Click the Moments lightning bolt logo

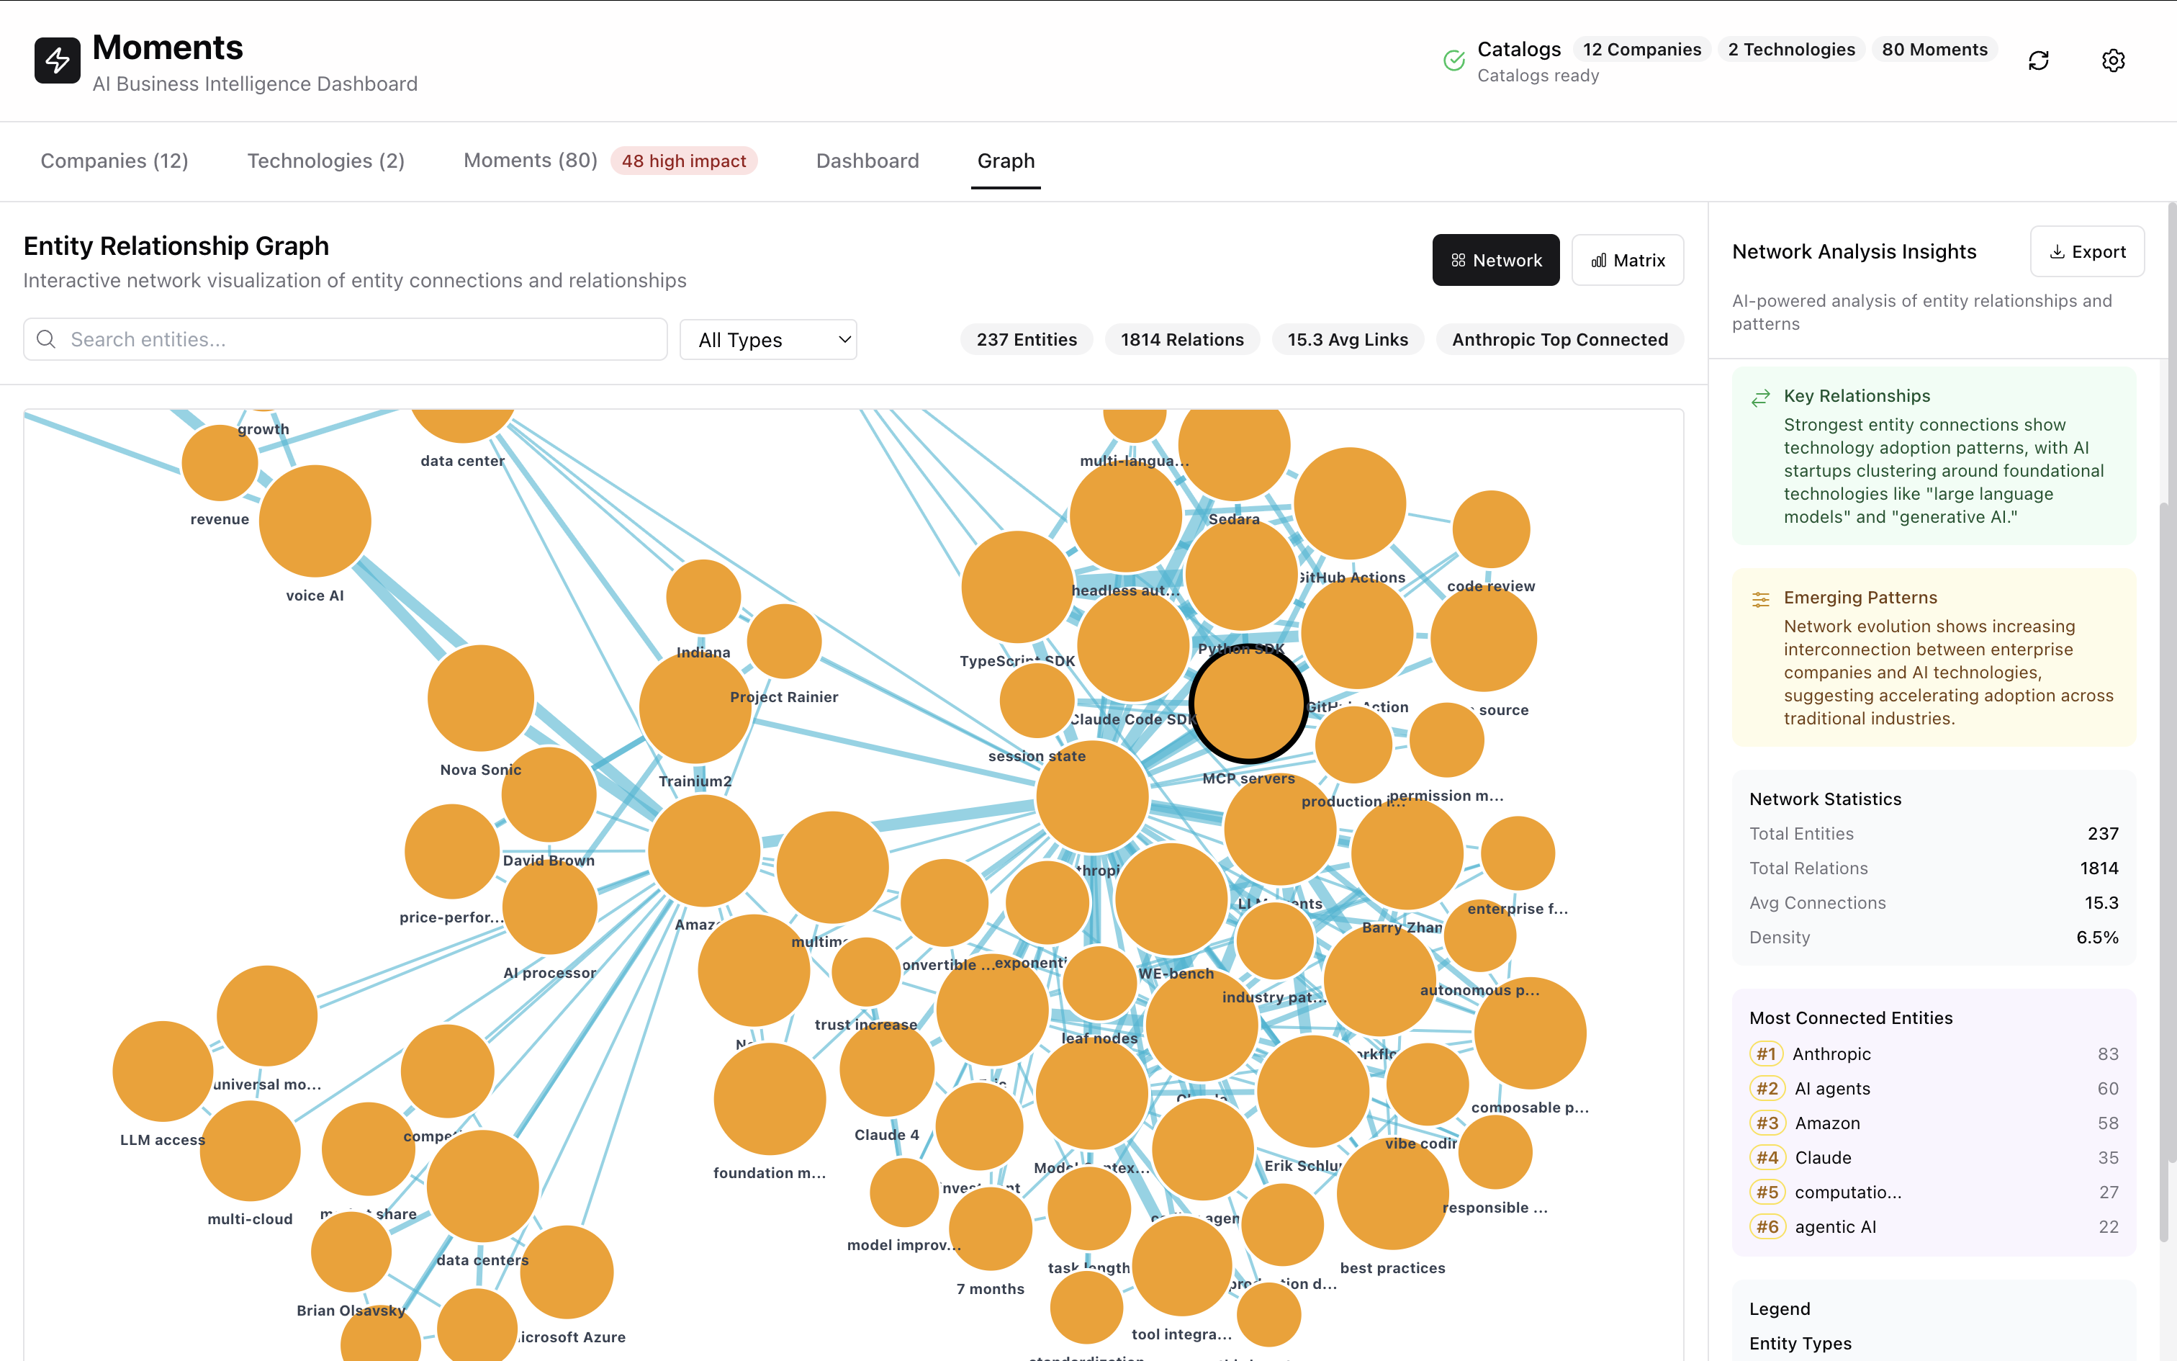tap(57, 60)
